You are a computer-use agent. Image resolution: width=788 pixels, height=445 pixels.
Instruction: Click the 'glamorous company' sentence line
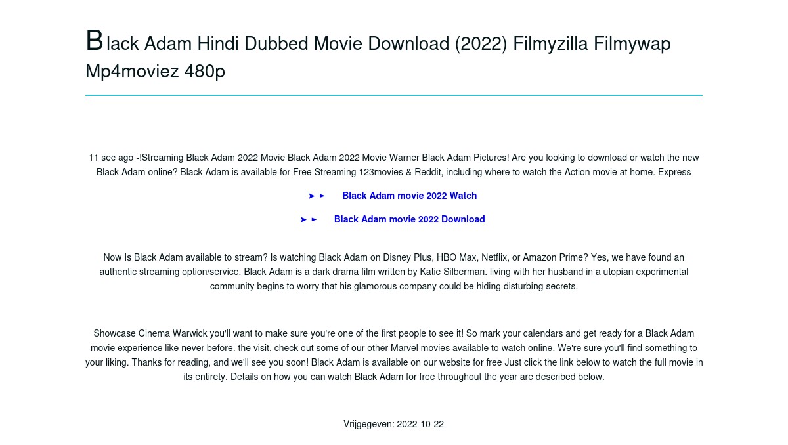click(394, 286)
